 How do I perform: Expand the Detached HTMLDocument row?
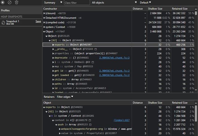pyautogui.click(x=44, y=18)
